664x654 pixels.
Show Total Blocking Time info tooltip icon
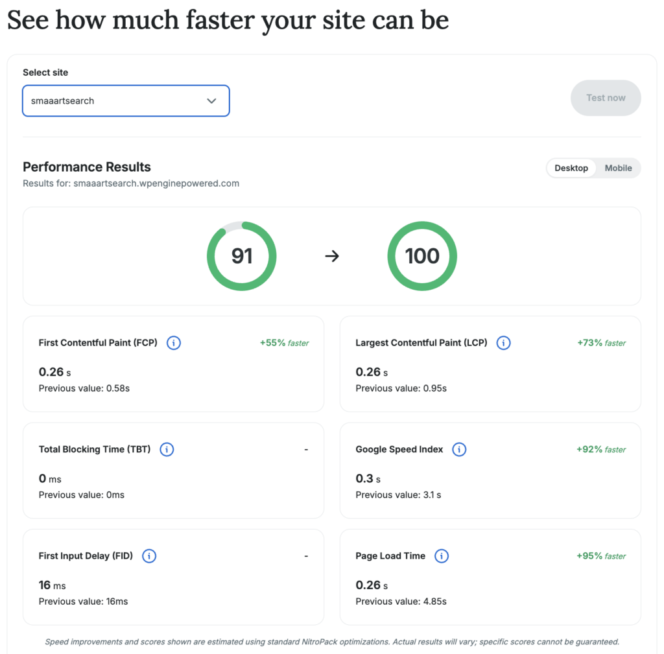tap(167, 450)
